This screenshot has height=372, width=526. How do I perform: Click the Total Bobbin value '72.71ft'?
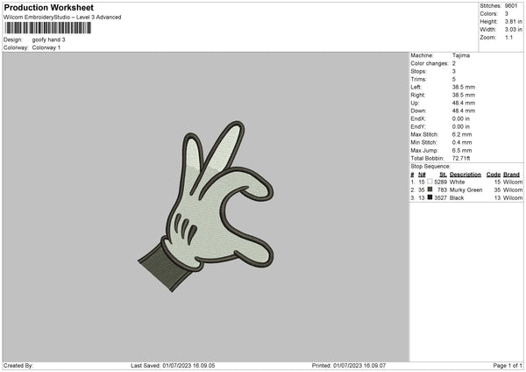(461, 158)
